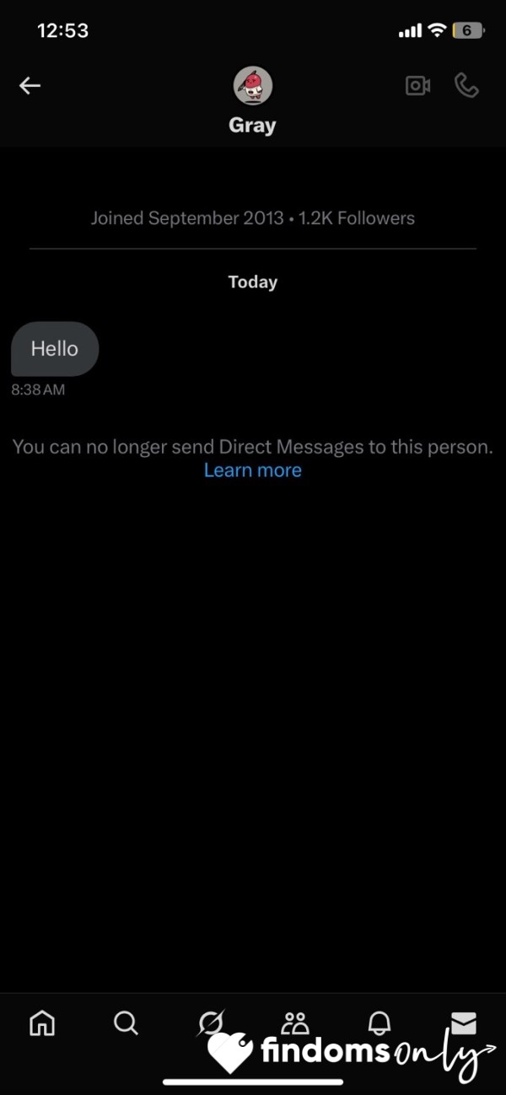The image size is (506, 1095).
Task: Open the Communities people icon
Action: coord(295,1023)
